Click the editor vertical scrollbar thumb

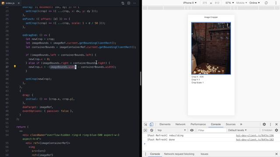(140, 78)
